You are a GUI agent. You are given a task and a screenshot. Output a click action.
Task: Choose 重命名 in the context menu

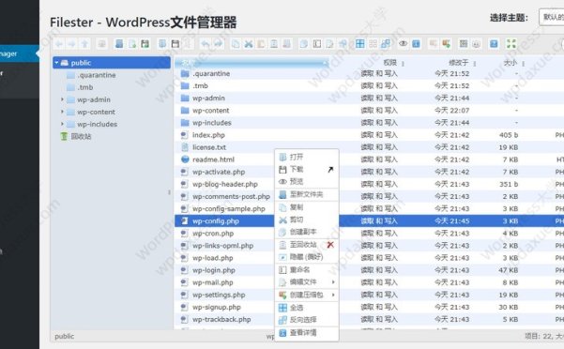(x=307, y=270)
